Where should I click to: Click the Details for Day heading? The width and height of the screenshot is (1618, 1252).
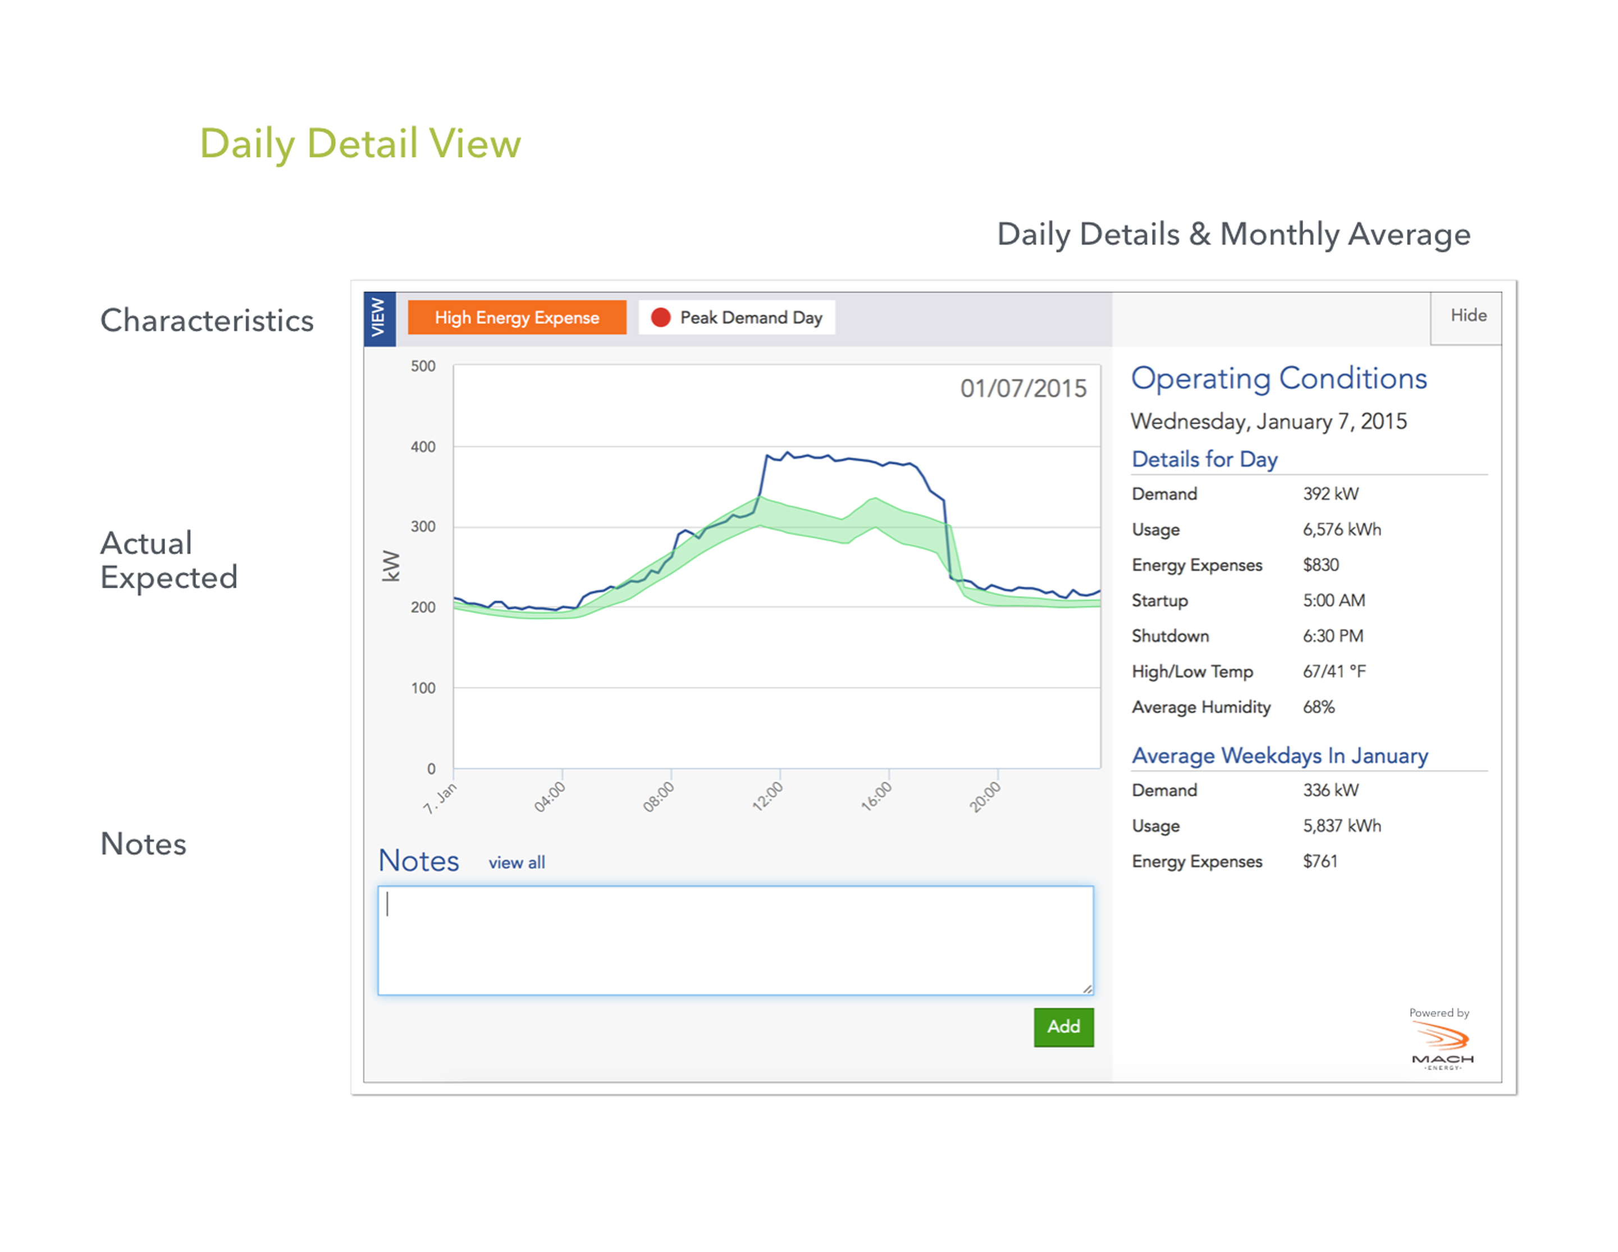point(1205,459)
